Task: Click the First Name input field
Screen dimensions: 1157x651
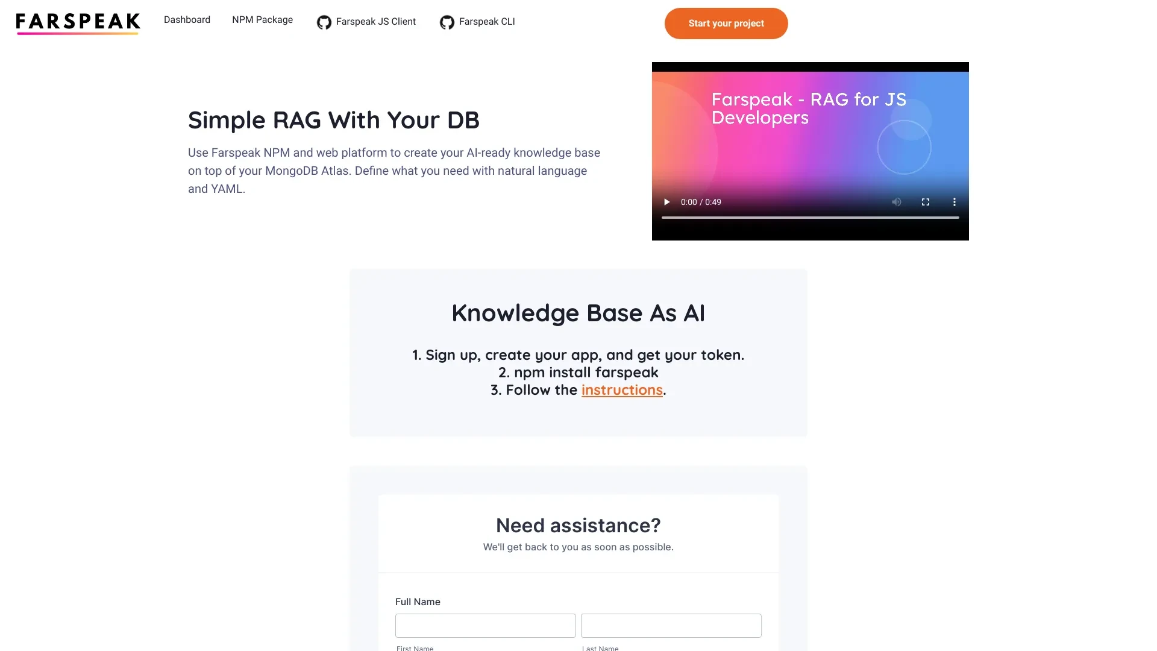Action: coord(486,624)
